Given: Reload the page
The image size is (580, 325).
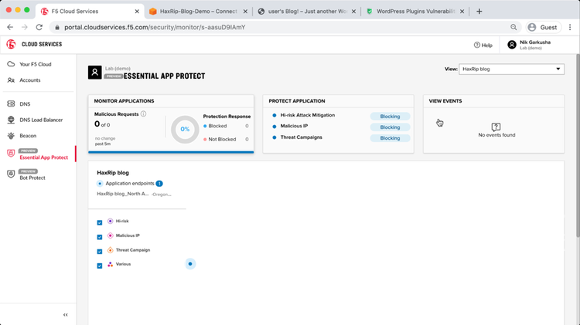Looking at the screenshot, I should click(39, 27).
